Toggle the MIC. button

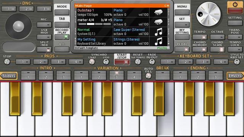coord(44,24)
